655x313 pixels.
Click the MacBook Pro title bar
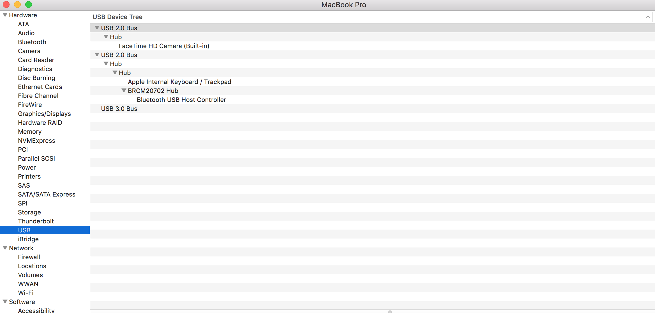[327, 4]
